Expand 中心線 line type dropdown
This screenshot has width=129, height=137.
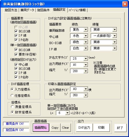tap(115, 36)
